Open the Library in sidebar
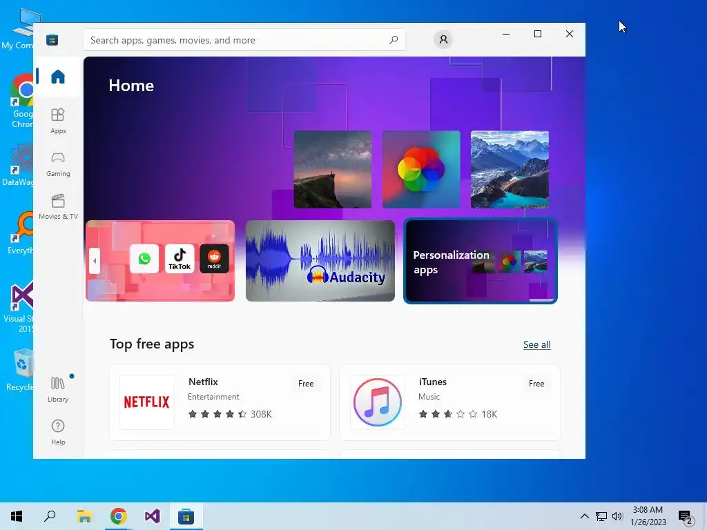This screenshot has height=530, width=707. tap(58, 389)
